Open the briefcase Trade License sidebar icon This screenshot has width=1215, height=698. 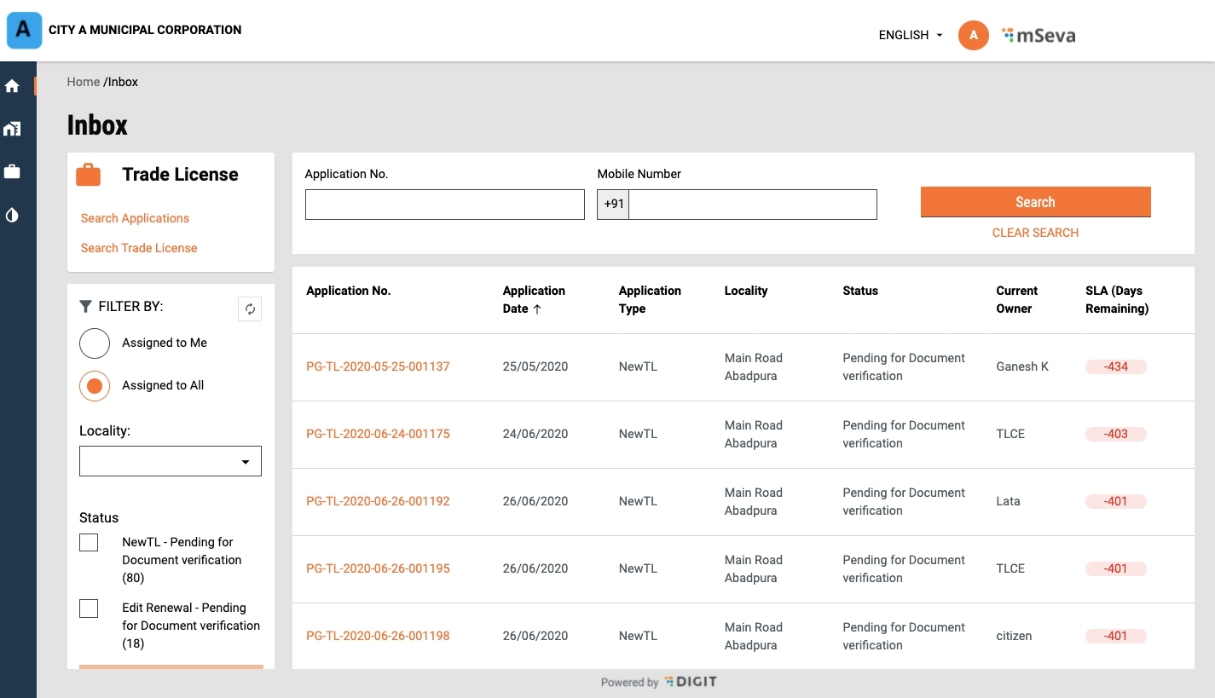(x=12, y=172)
